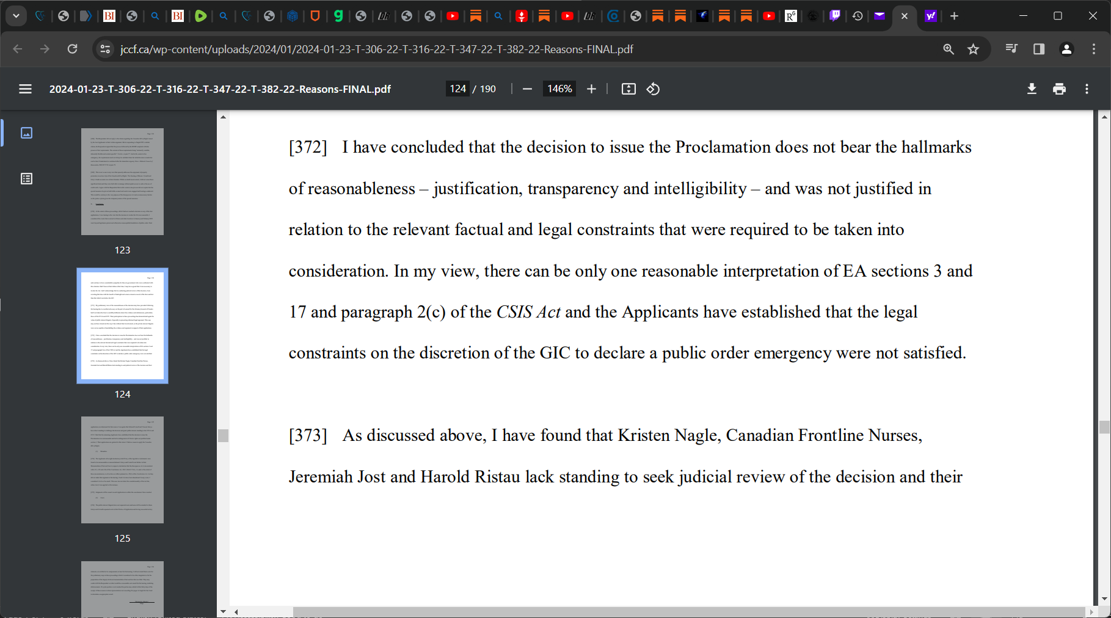Reload the current PDF page

(x=72, y=49)
